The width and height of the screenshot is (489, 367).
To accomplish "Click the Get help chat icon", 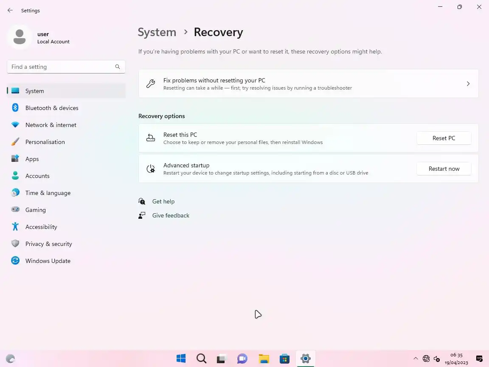I will [x=142, y=201].
